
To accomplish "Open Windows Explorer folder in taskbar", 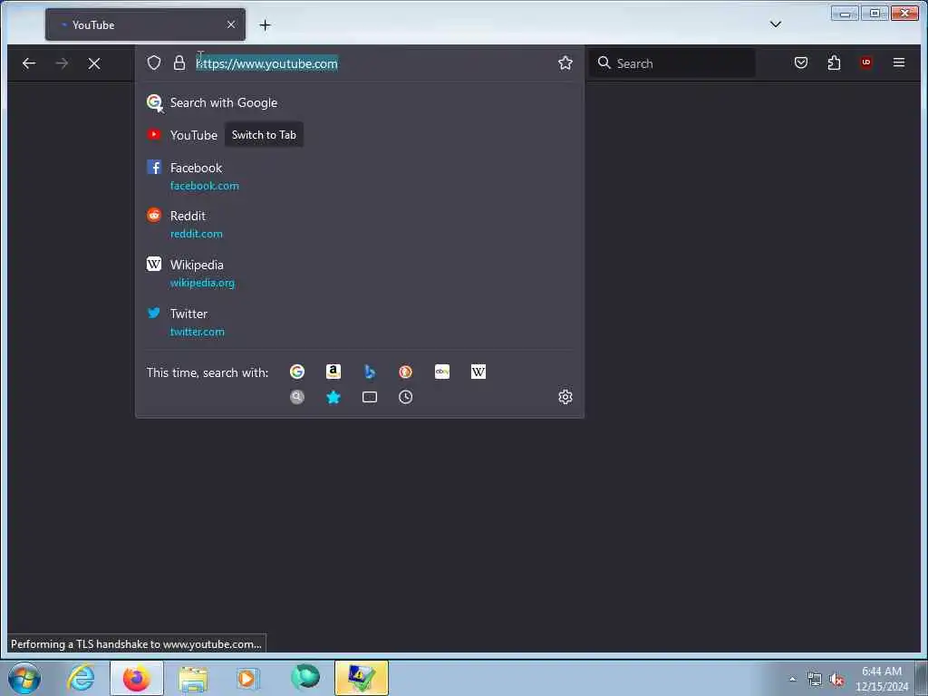I will click(x=193, y=678).
